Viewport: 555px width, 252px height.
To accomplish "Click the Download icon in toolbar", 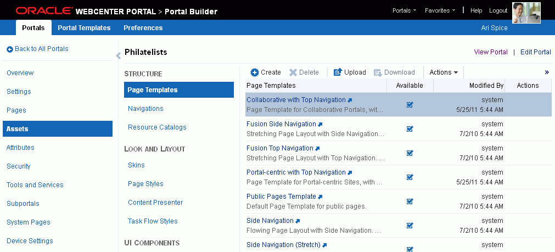I will pos(378,72).
